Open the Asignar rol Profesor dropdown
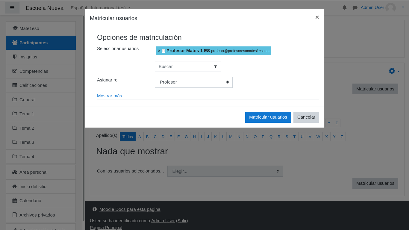Viewport: 409px width, 230px height. tap(194, 82)
